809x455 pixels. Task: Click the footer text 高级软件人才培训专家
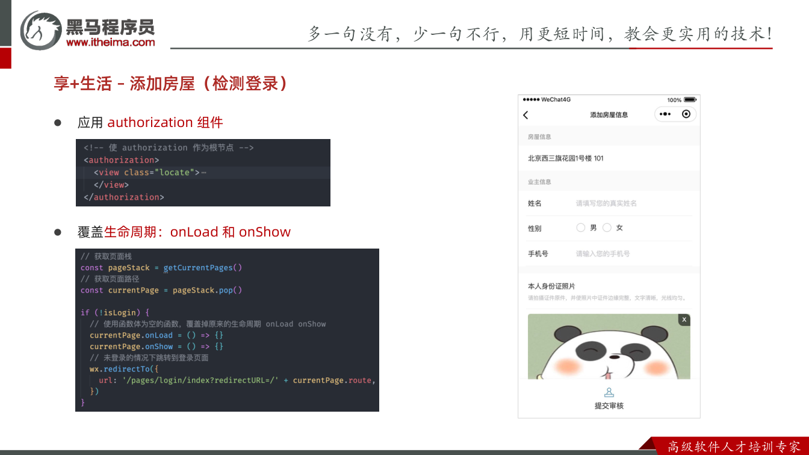734,447
